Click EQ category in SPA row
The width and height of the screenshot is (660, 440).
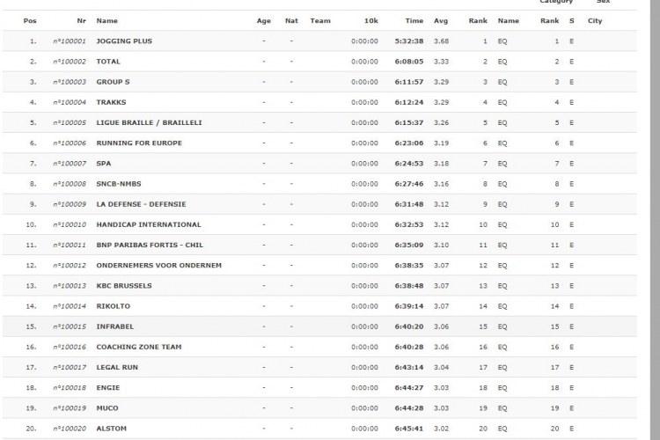tap(502, 164)
